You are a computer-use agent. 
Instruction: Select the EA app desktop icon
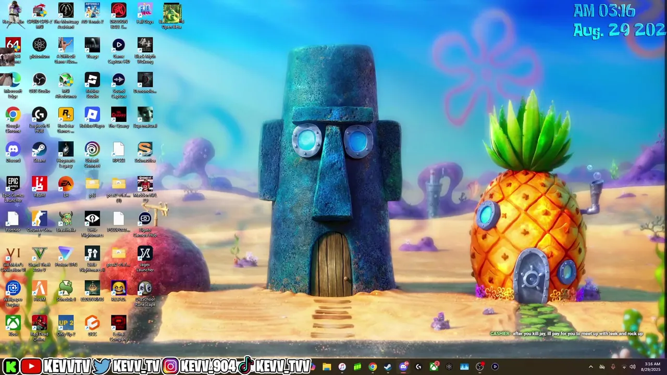[66, 187]
